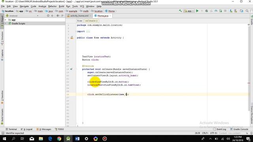This screenshot has height=142, width=253.
Task: Toggle the Captures side tool window
Action: (x=2, y=55)
